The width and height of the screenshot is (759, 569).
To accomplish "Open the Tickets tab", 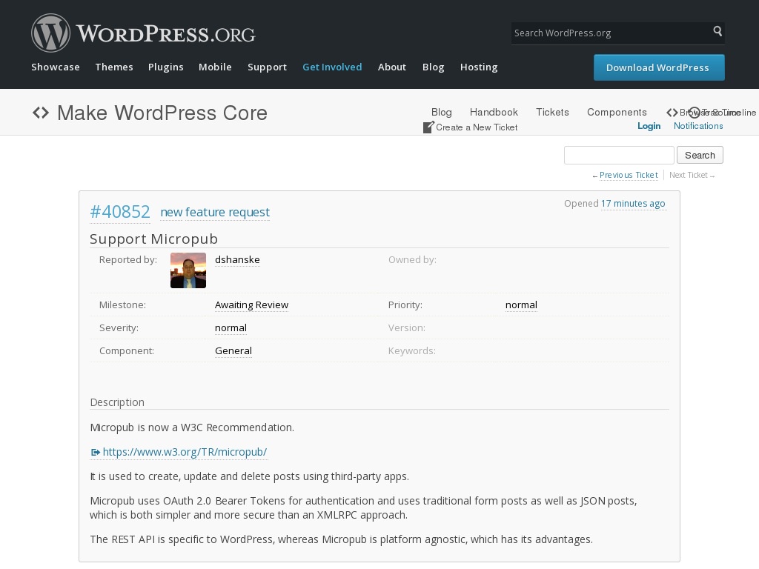I will pos(552,113).
